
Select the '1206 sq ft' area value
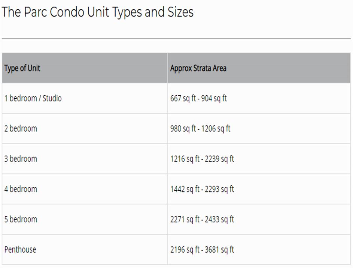click(x=216, y=129)
